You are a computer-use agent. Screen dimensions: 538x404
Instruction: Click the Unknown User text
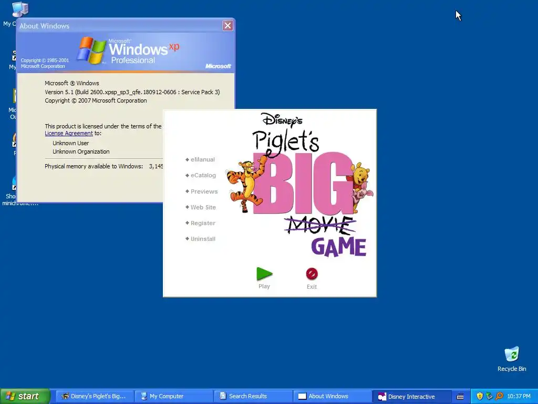(71, 143)
